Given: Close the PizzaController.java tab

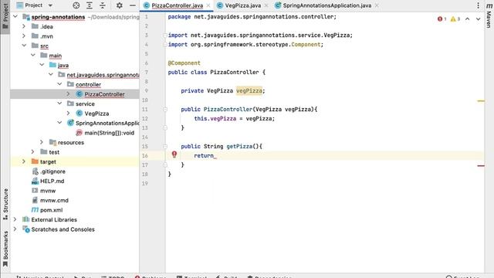Looking at the screenshot, I should (208, 5).
